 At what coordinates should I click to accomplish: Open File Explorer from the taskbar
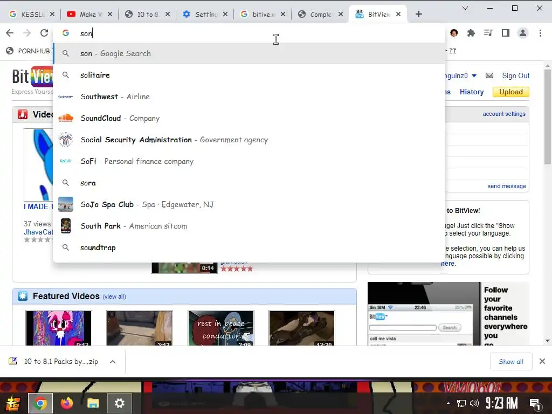tap(93, 403)
